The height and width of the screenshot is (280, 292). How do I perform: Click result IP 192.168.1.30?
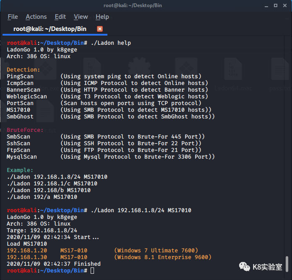[27, 257]
